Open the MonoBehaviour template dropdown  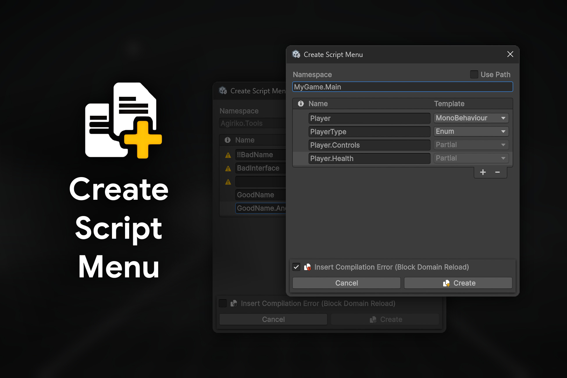471,118
